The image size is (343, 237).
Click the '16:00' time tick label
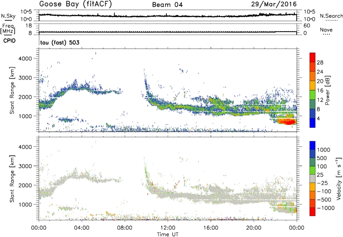tap(211, 228)
